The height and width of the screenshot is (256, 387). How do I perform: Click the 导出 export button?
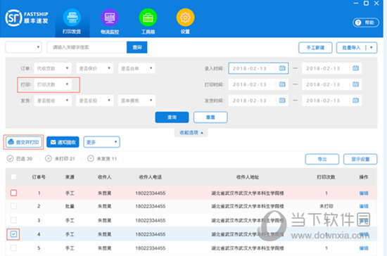pos(322,159)
